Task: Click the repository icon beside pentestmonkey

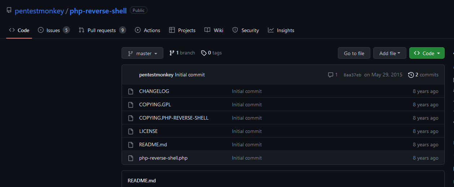Action: (x=9, y=10)
